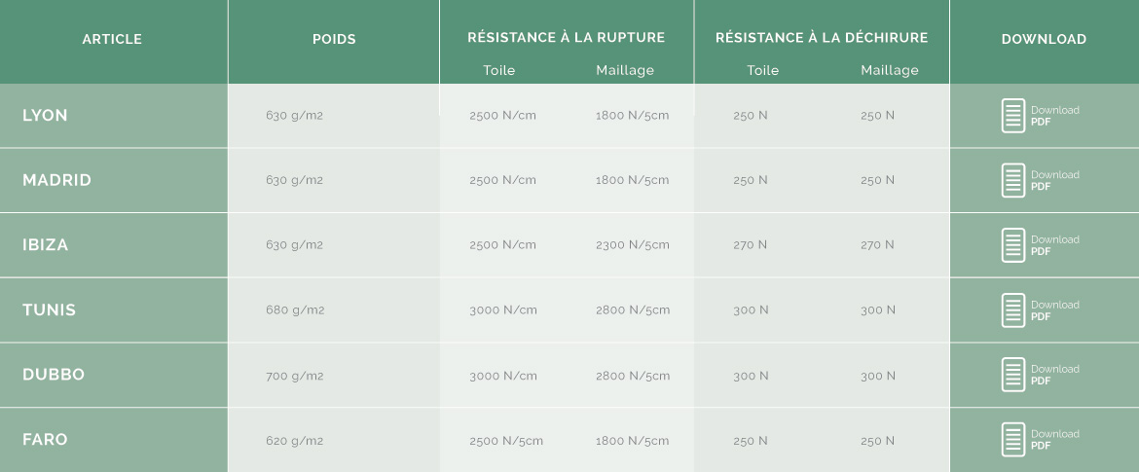Click the PDF document icon for FARO

pos(1013,439)
